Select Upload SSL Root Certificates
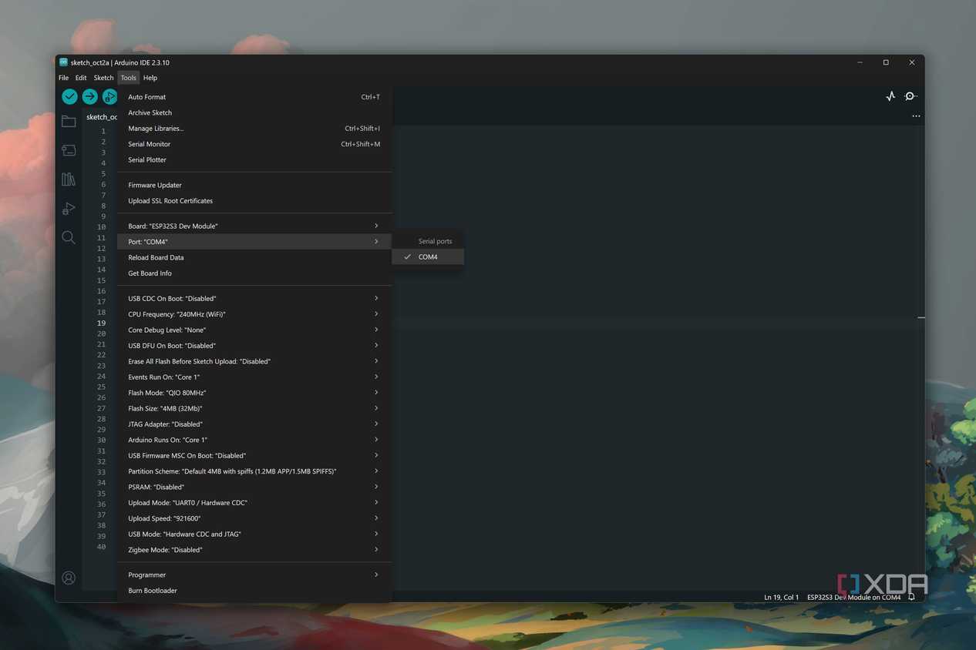Screen dimensions: 976x650 coord(254,201)
